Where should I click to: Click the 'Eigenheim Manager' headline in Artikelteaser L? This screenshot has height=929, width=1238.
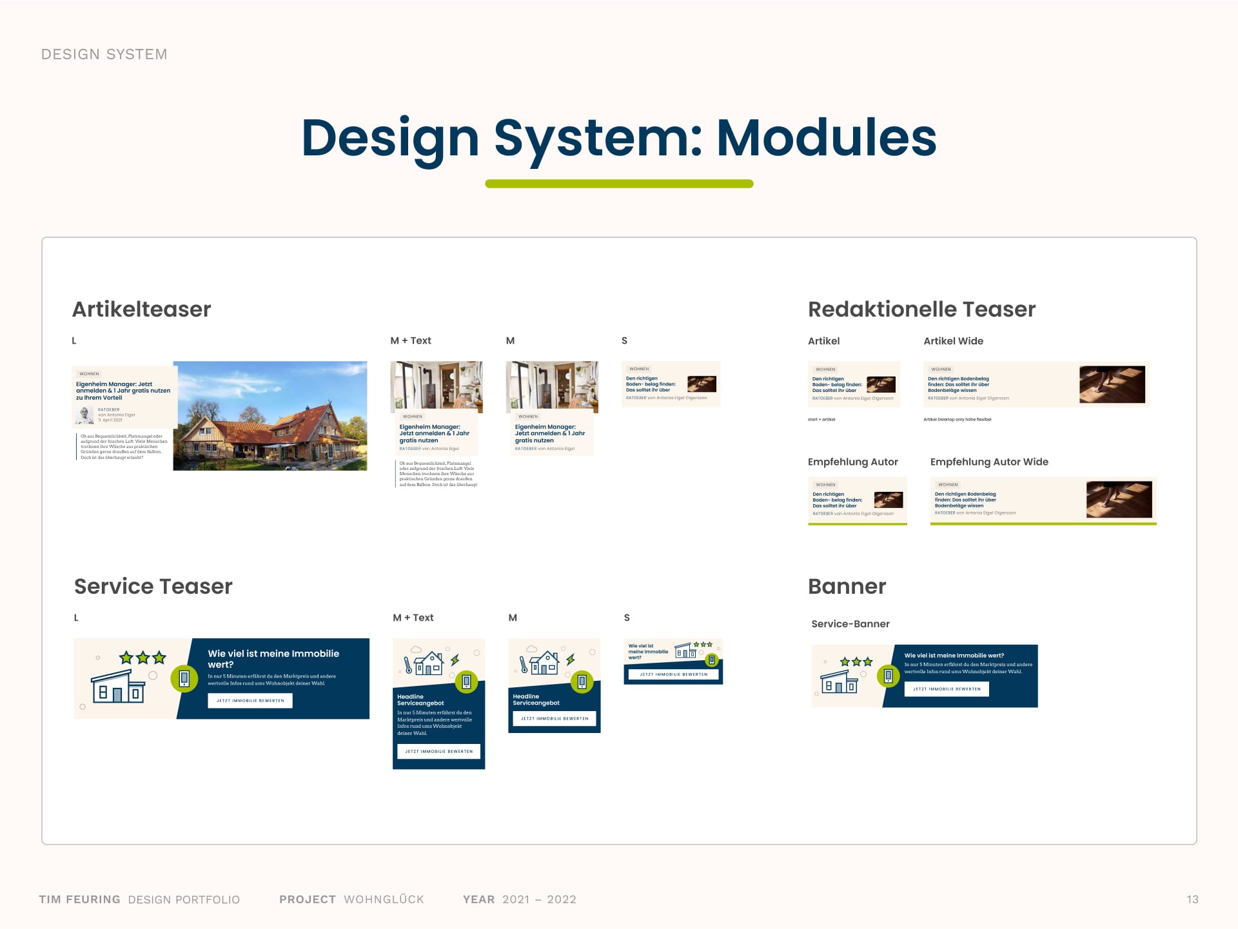123,391
